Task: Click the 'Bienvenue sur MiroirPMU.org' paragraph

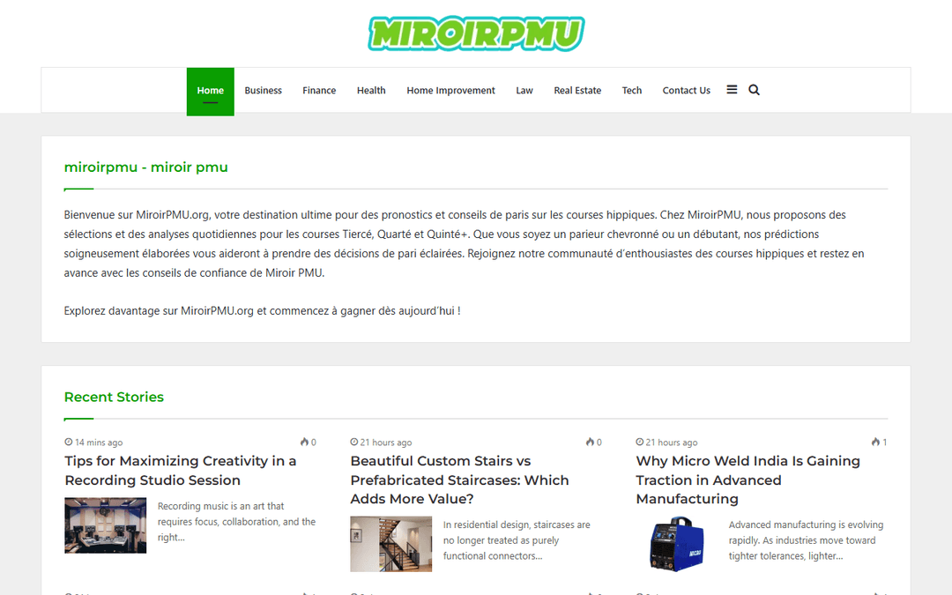Action: pyautogui.click(x=464, y=244)
